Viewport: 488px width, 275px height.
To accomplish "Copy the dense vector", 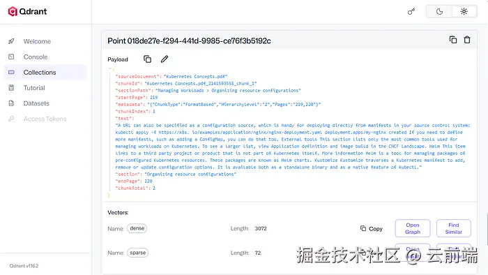I will coord(372,229).
